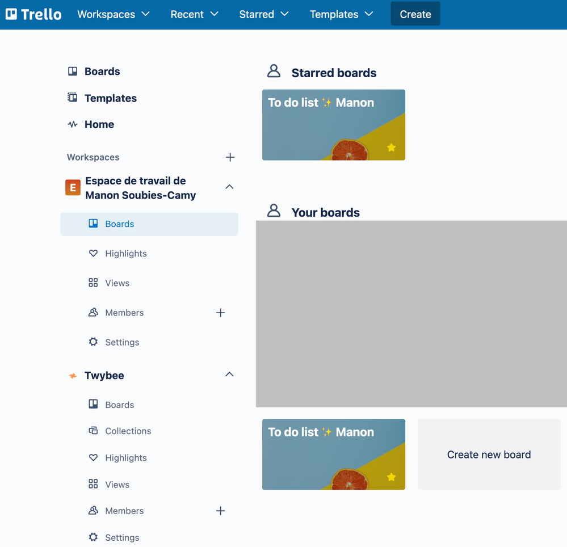Open Espace de travail de Manon Soubies-Camy
This screenshot has height=547, width=567.
point(141,188)
